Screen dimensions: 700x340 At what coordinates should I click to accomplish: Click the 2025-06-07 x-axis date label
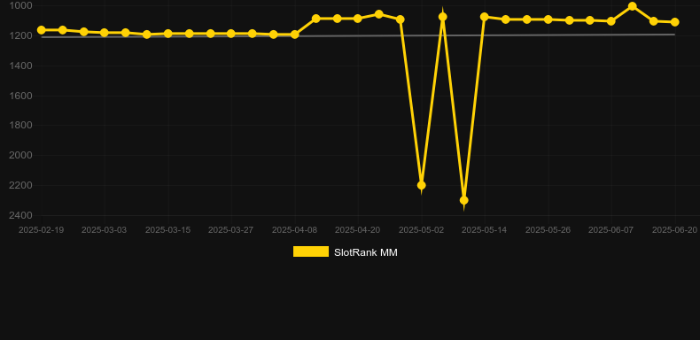[x=611, y=230]
